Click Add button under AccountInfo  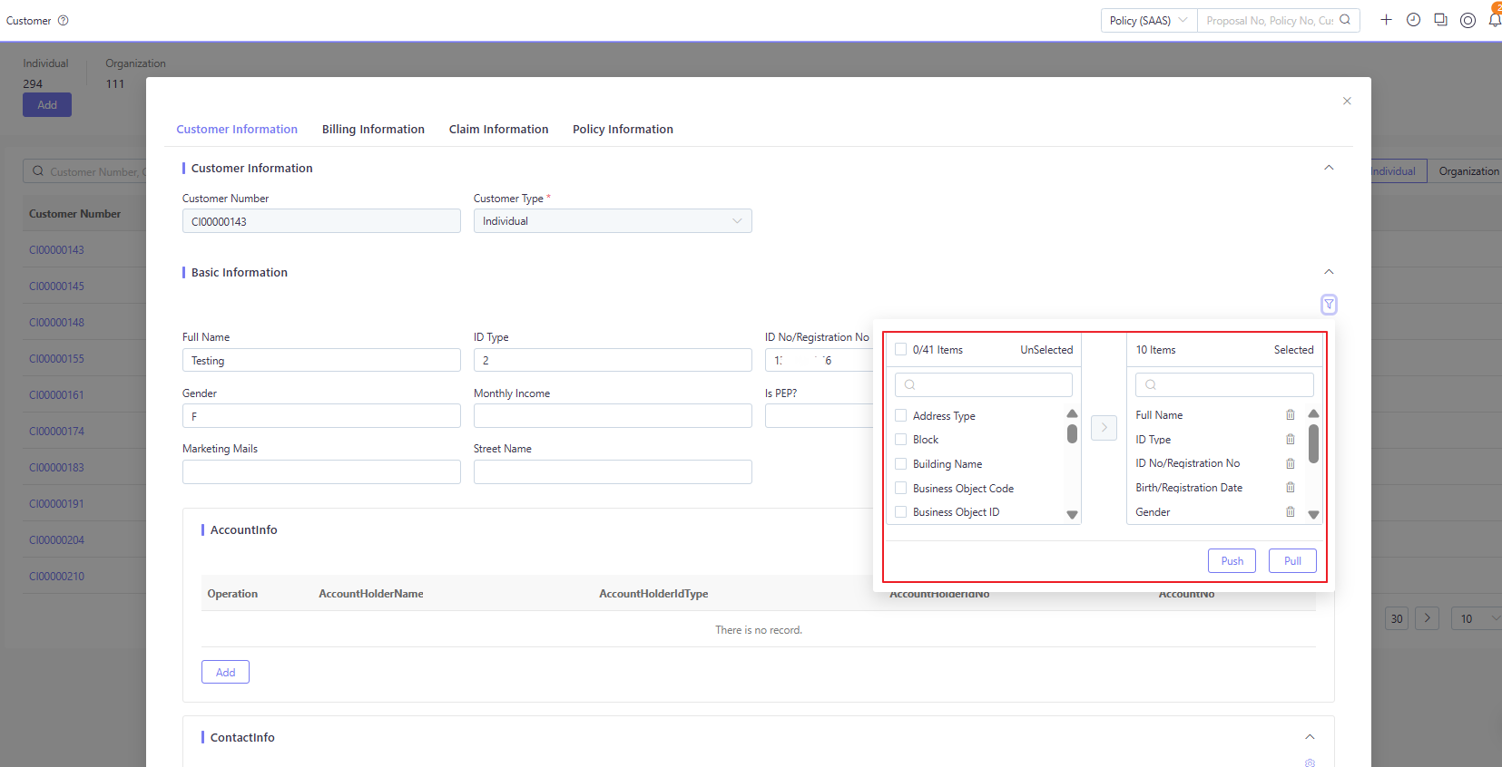click(x=225, y=672)
